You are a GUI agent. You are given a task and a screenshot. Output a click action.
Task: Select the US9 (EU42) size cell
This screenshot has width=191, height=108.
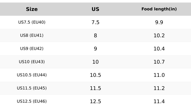tap(32, 49)
